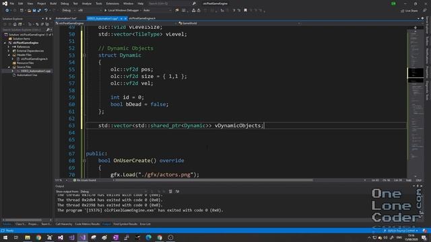This screenshot has height=242, width=431.
Task: Switch to the Call Hierarchy tab
Action: pyautogui.click(x=64, y=224)
